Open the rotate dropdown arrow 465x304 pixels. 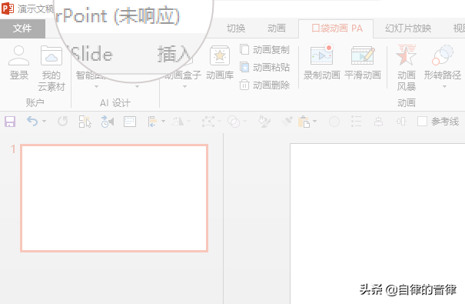pyautogui.click(x=188, y=122)
